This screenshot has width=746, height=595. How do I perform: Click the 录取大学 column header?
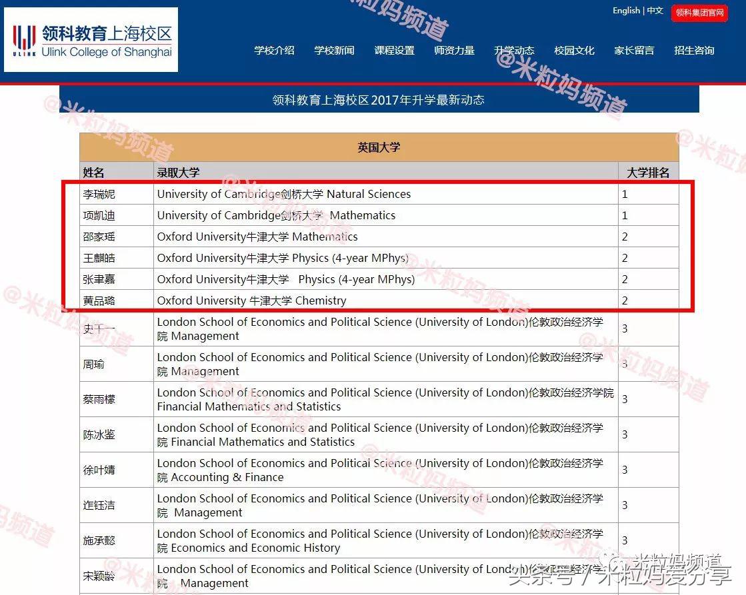[177, 172]
